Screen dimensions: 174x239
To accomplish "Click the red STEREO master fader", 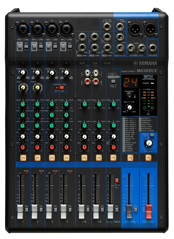I will click(149, 209).
